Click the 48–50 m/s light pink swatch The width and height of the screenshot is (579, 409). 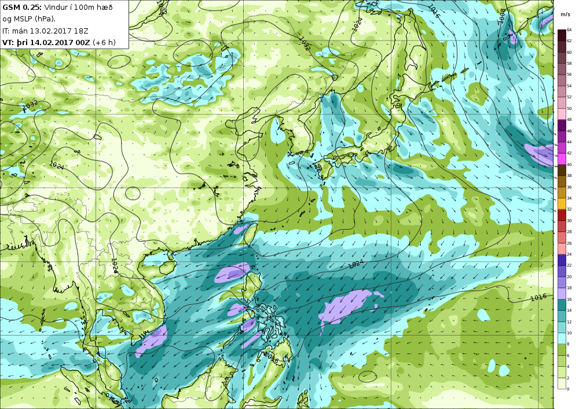click(x=561, y=114)
